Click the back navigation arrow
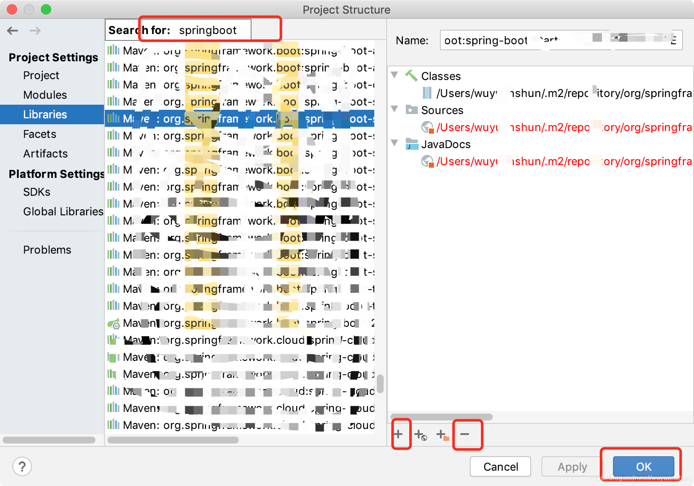This screenshot has width=694, height=486. coord(13,31)
